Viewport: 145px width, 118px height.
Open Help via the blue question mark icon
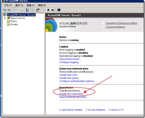click(27, 10)
